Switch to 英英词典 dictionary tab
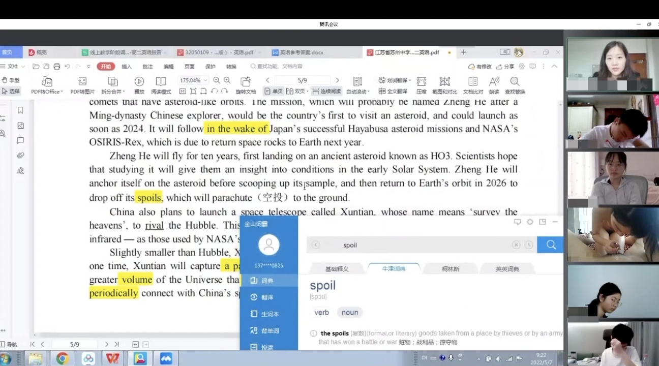 507,269
